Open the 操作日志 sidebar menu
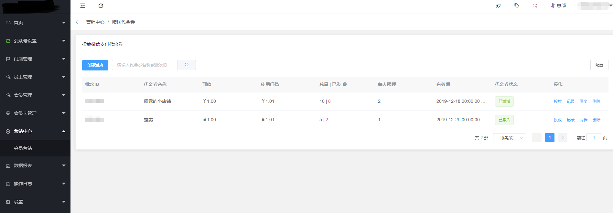 pos(35,184)
